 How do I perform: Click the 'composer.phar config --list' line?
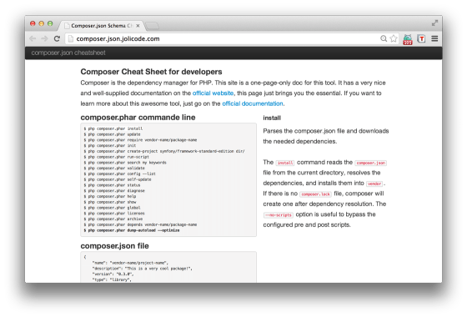tap(120, 174)
